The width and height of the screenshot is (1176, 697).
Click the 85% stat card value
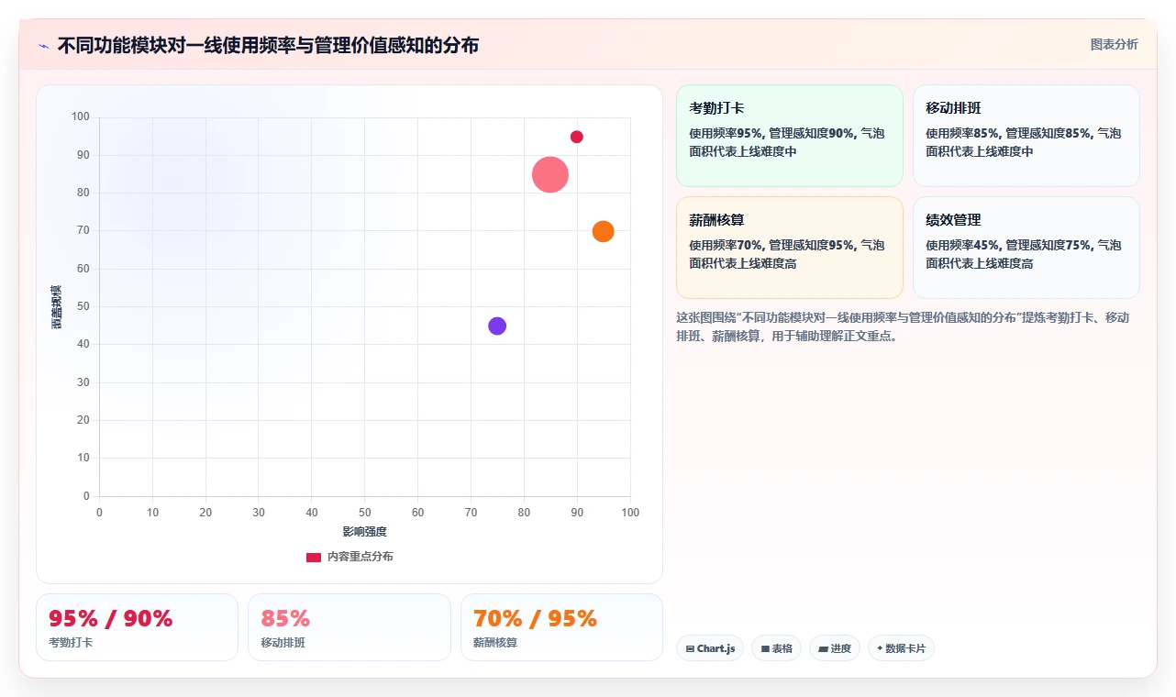click(285, 618)
